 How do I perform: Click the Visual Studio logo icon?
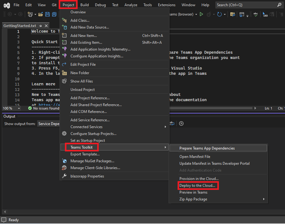(x=7, y=5)
